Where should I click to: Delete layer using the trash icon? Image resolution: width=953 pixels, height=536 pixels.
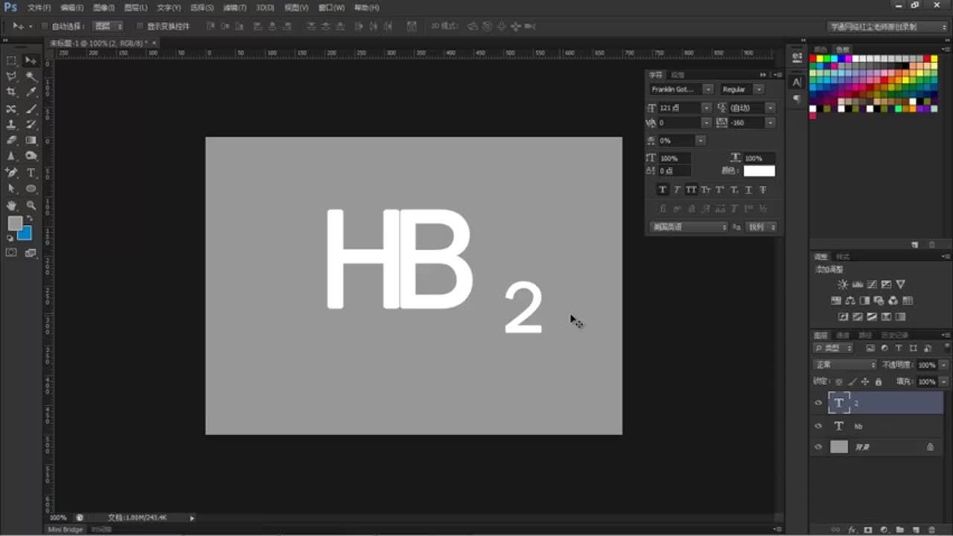(x=931, y=530)
